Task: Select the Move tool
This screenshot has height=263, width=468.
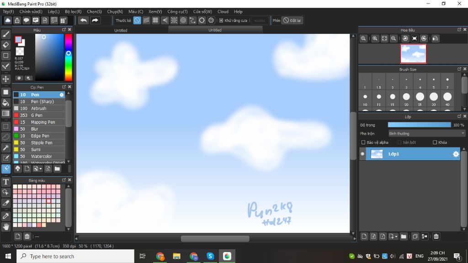Action: coord(5,79)
